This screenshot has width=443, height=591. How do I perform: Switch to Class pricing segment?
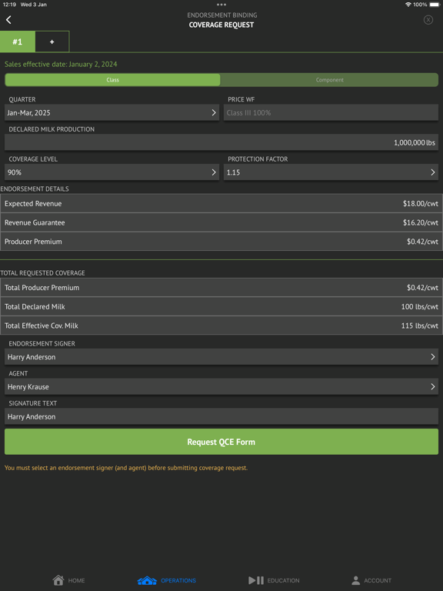[x=112, y=80]
